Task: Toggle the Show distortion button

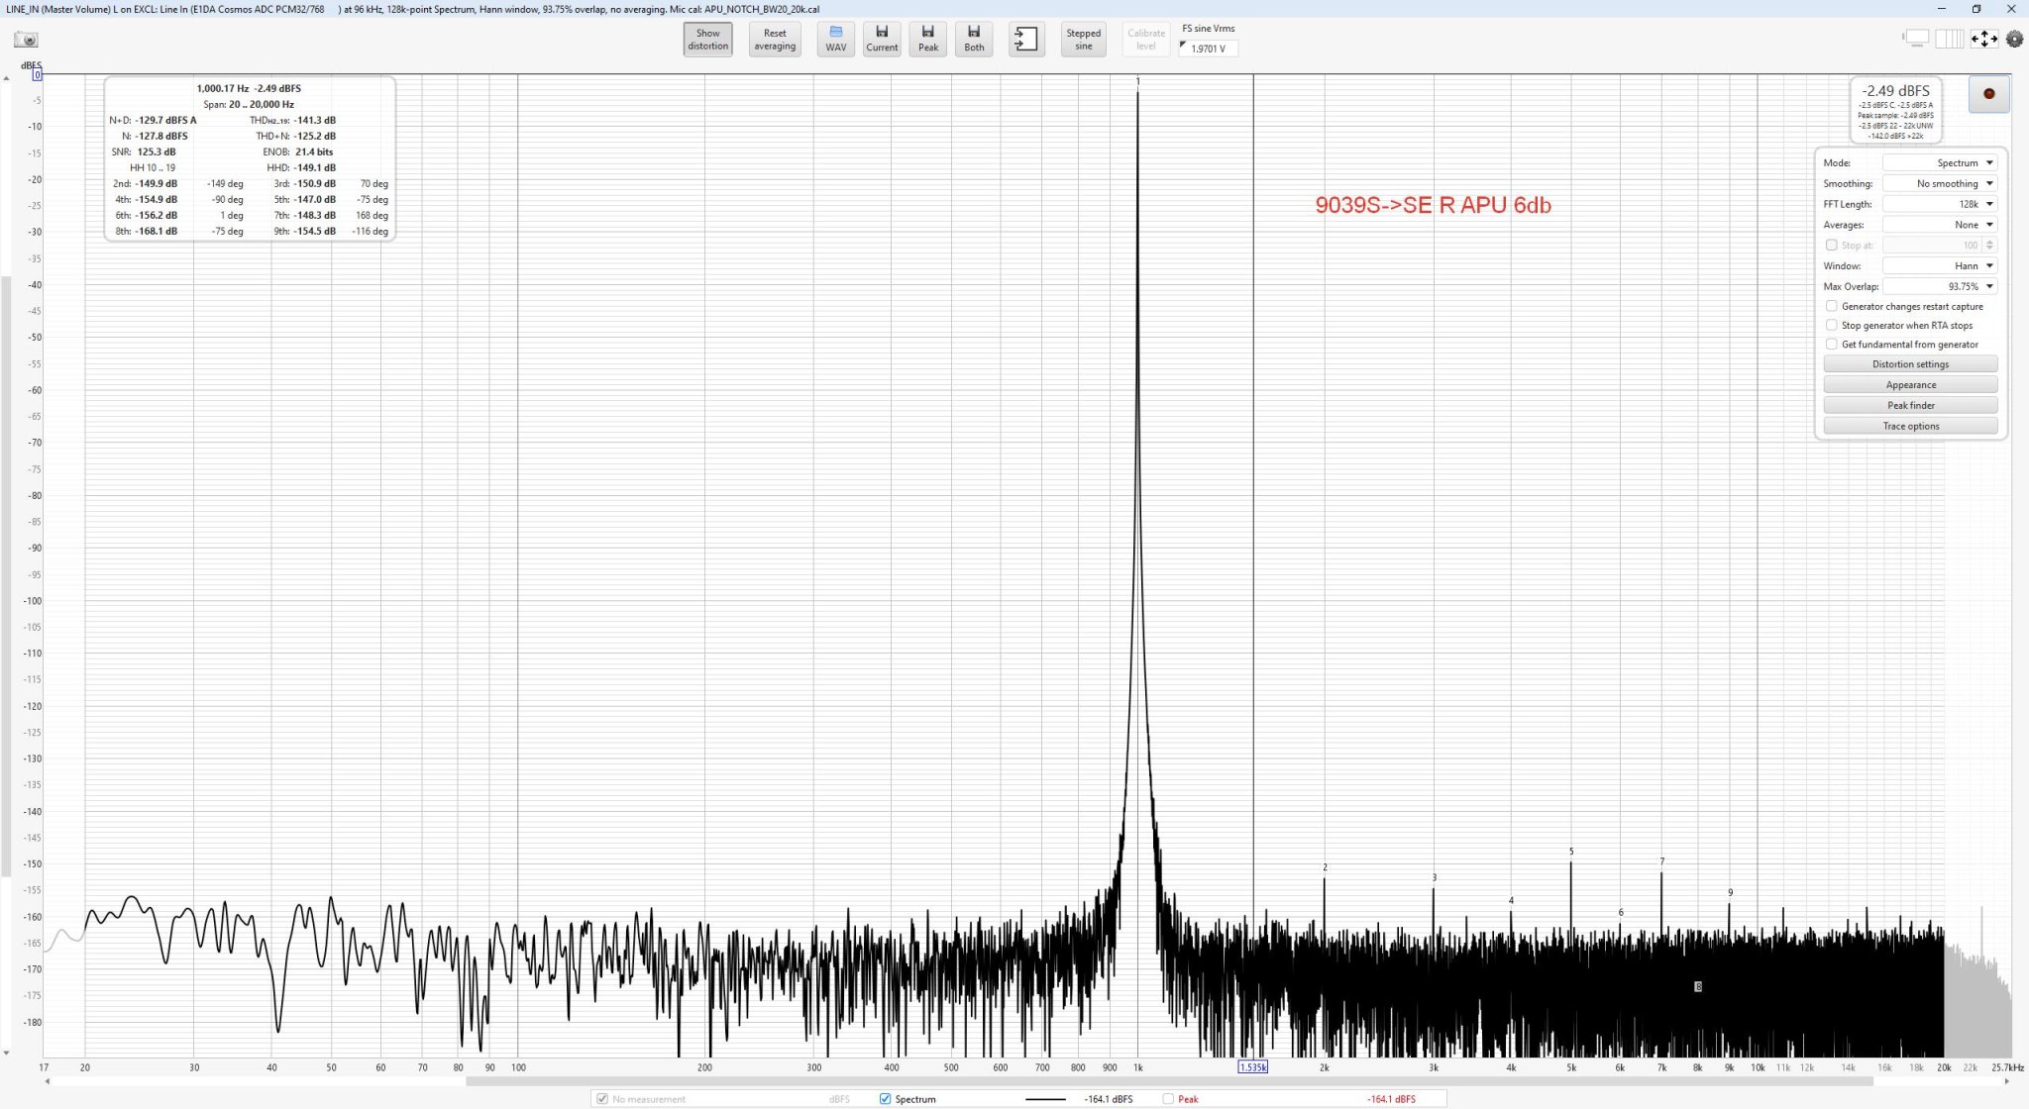Action: (707, 40)
